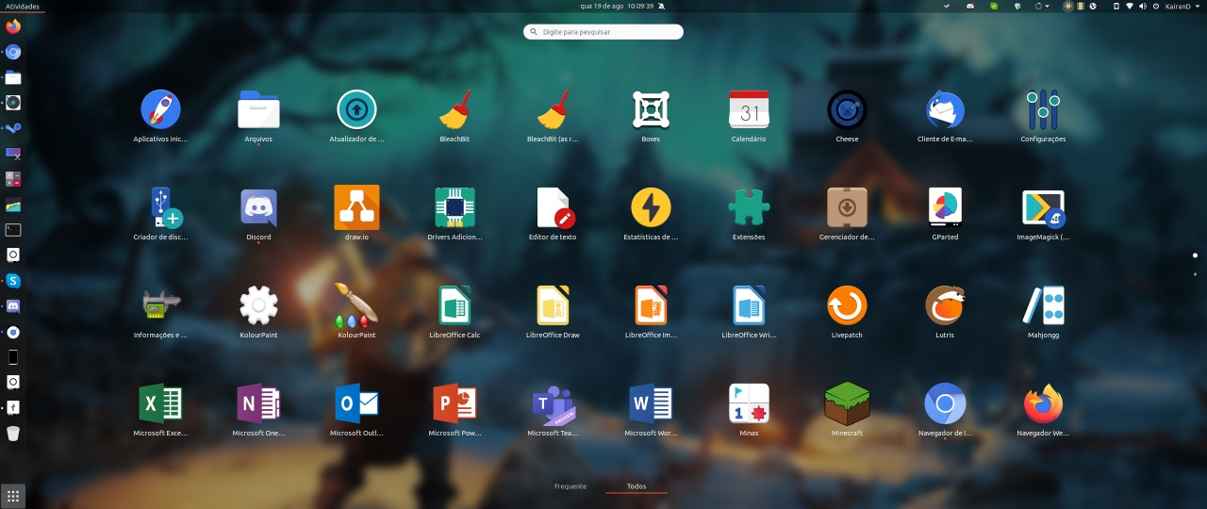Open Atualizador de programas
The width and height of the screenshot is (1207, 509).
coord(356,109)
